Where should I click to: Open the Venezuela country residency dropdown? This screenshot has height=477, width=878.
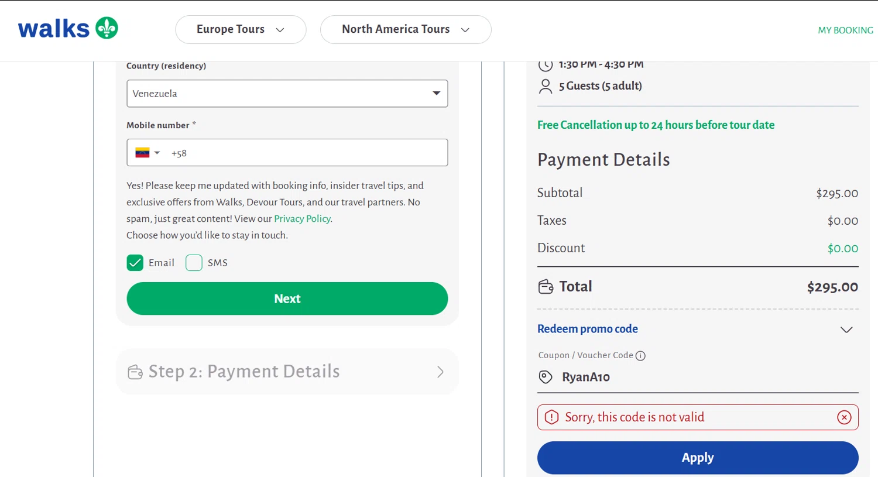click(x=287, y=94)
